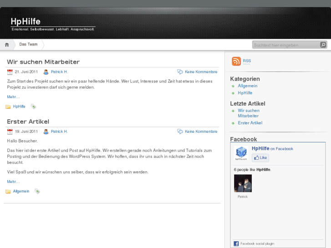Click the HpHilfe site title

(25, 21)
